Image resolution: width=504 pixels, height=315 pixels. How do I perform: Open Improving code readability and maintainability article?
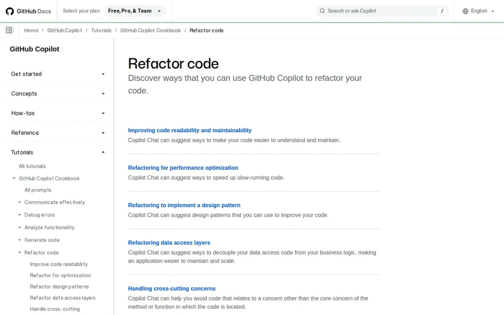click(x=189, y=130)
